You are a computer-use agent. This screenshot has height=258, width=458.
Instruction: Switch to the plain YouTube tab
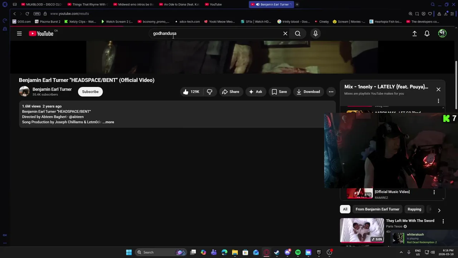tap(225, 4)
